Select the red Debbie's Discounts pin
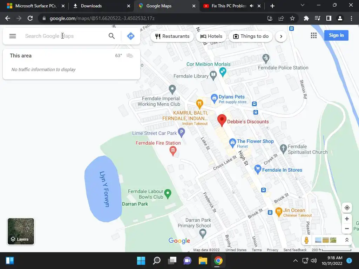The image size is (359, 269). click(222, 120)
